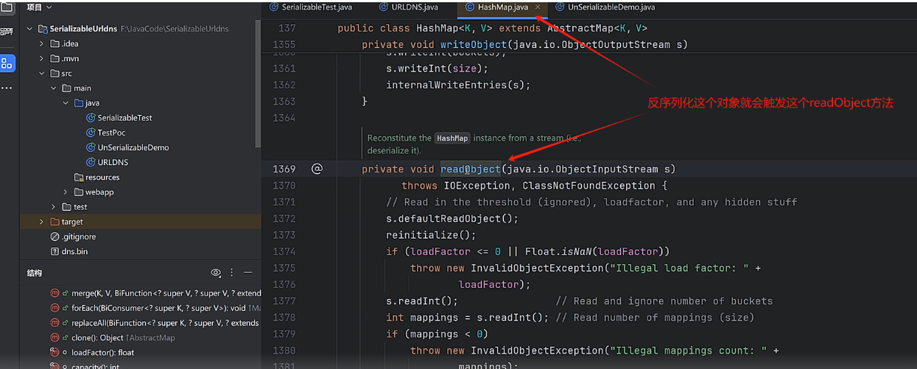Click internalWriteEntries(s) on line 1362
The height and width of the screenshot is (369, 917).
pyautogui.click(x=458, y=85)
